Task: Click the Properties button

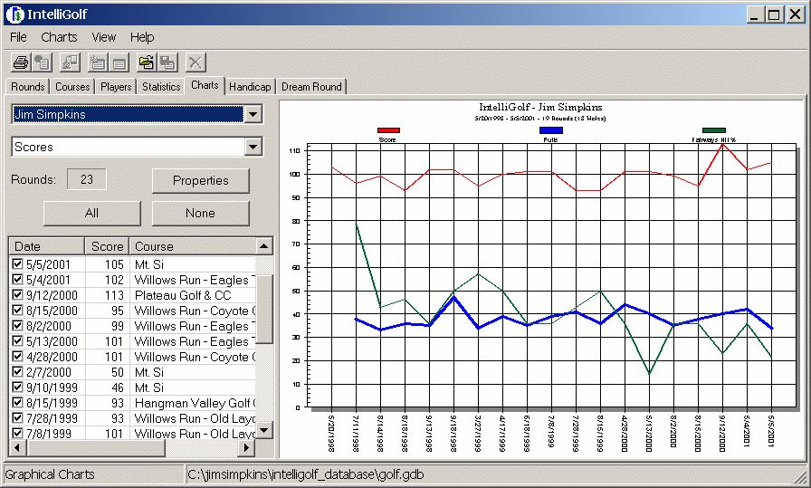Action: pyautogui.click(x=201, y=180)
